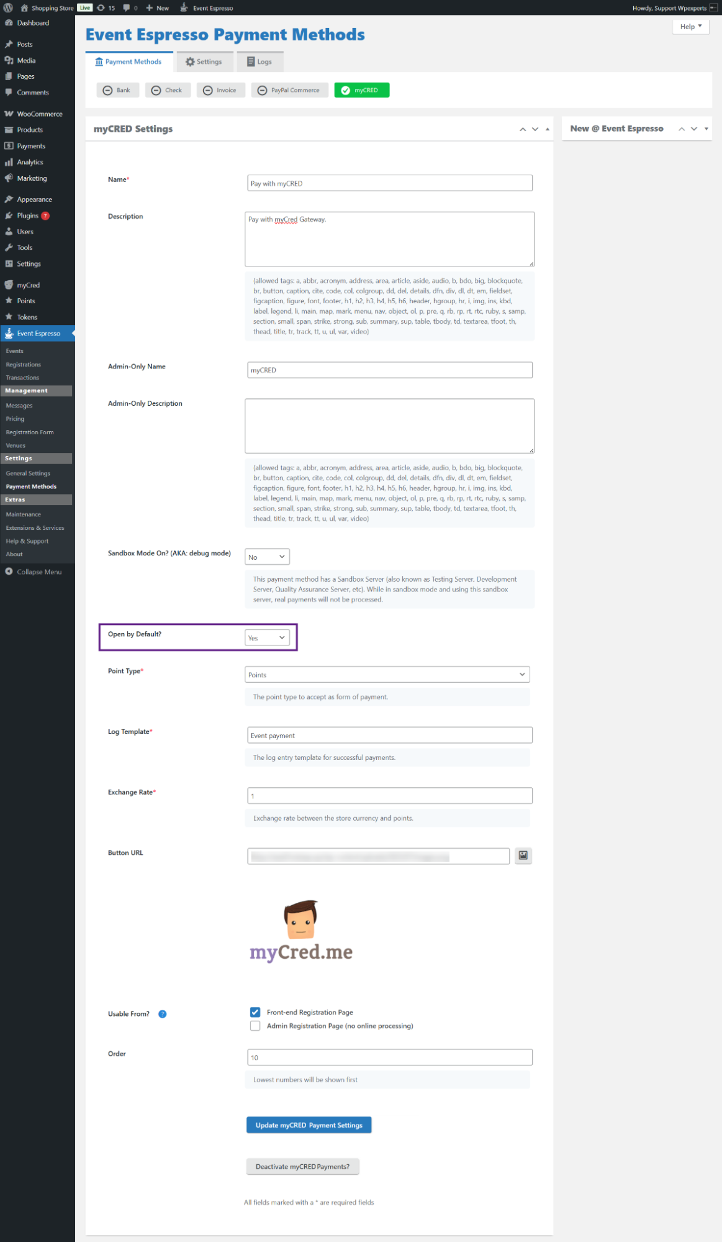Click the Usable From help question icon

[x=163, y=1014]
